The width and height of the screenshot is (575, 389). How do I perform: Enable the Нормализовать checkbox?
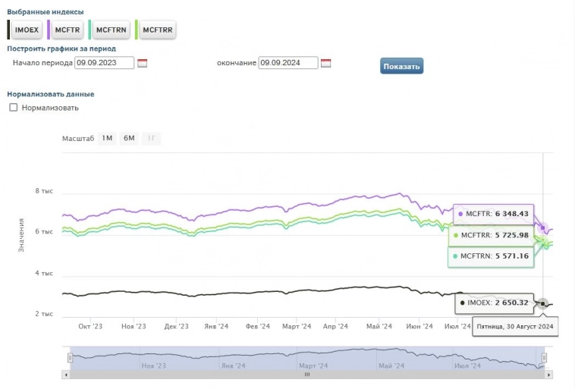(x=13, y=108)
